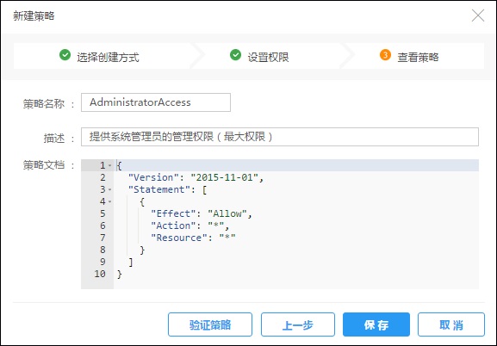Viewport: 497px width, 346px height.
Task: Click the 新建策略 dialog title
Action: (34, 15)
